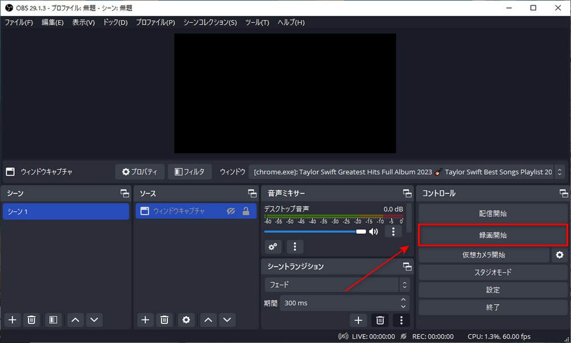Open virtual camera settings gear

[560, 255]
